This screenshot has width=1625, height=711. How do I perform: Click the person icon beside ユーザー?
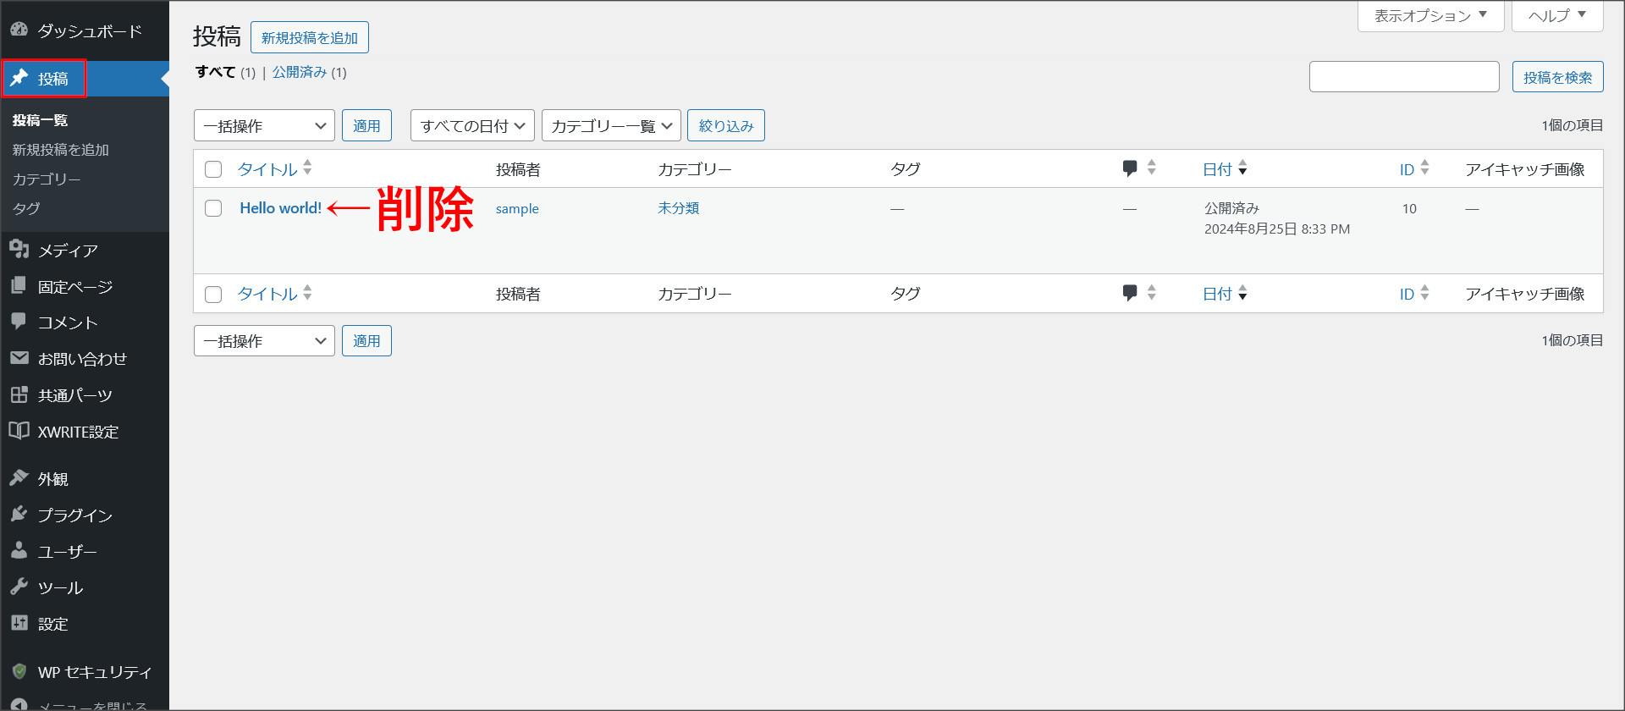[19, 551]
